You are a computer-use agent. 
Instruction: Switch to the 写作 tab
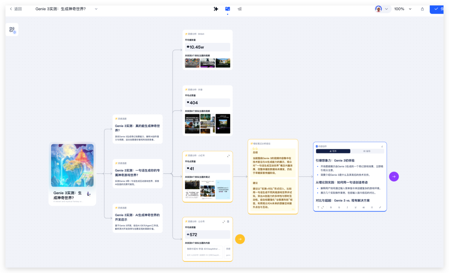333,151
